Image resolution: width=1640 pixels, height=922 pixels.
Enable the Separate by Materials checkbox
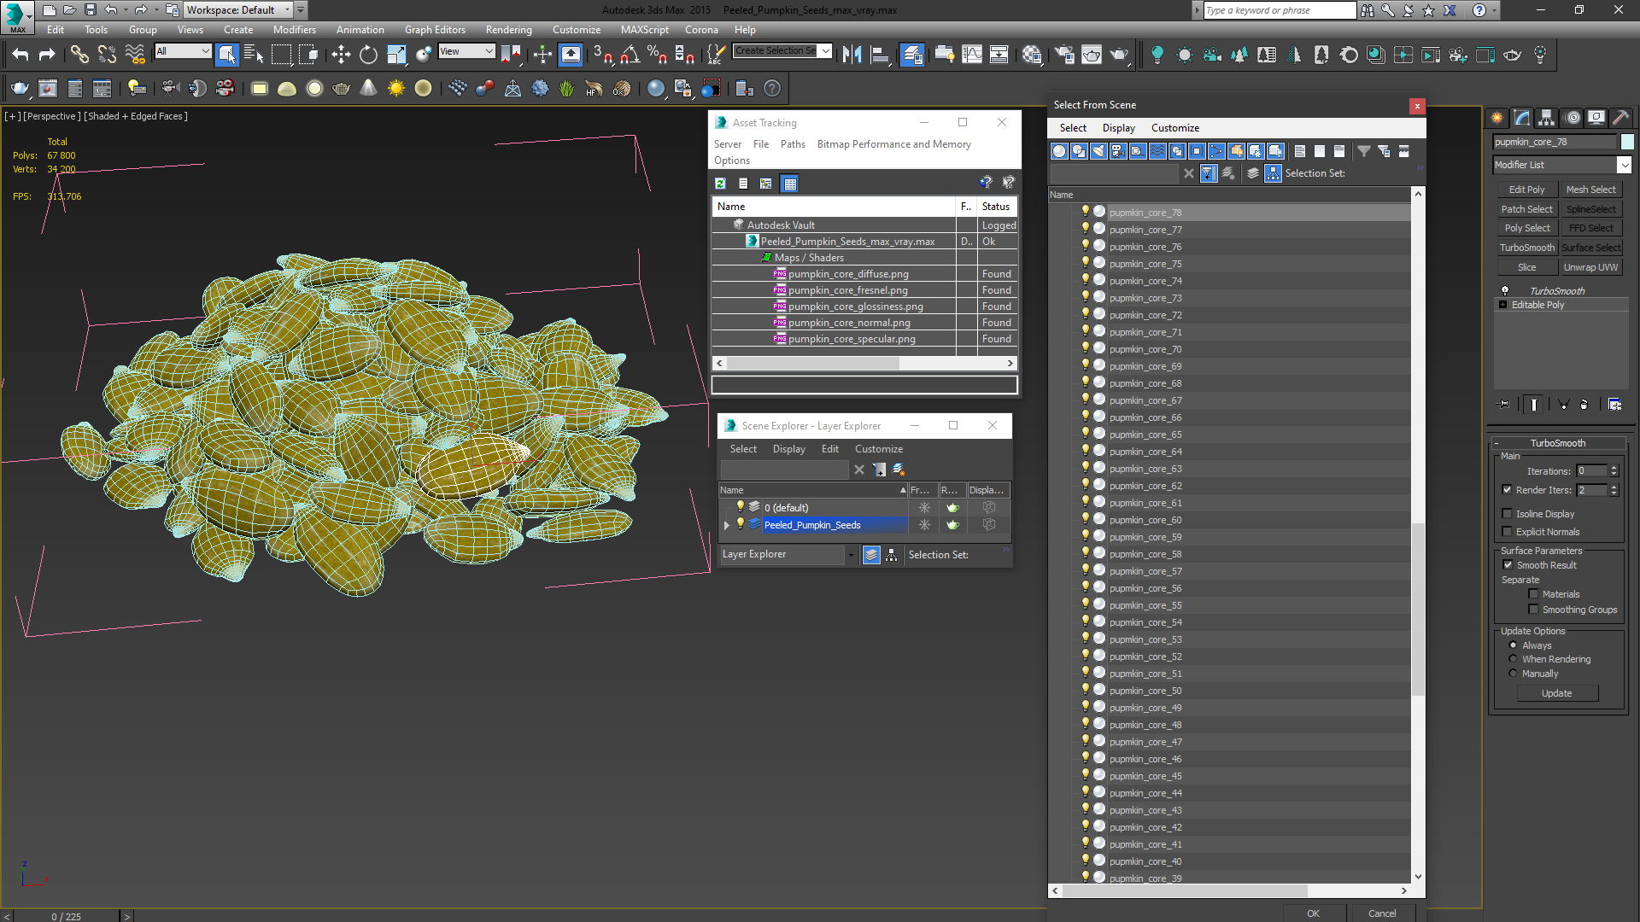click(1533, 594)
